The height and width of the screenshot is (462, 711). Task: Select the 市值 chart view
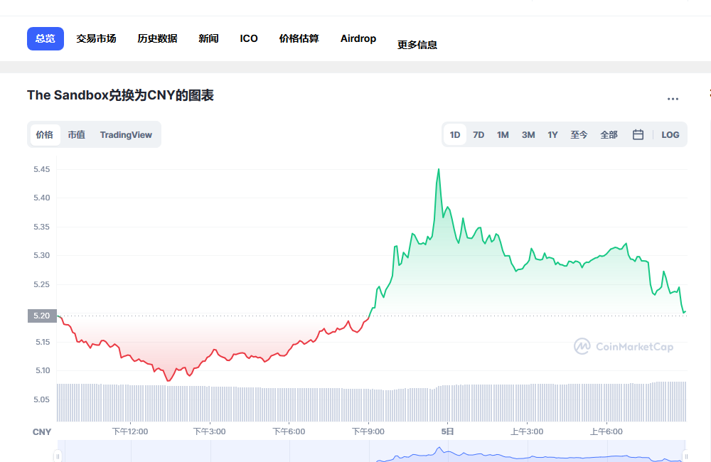77,134
